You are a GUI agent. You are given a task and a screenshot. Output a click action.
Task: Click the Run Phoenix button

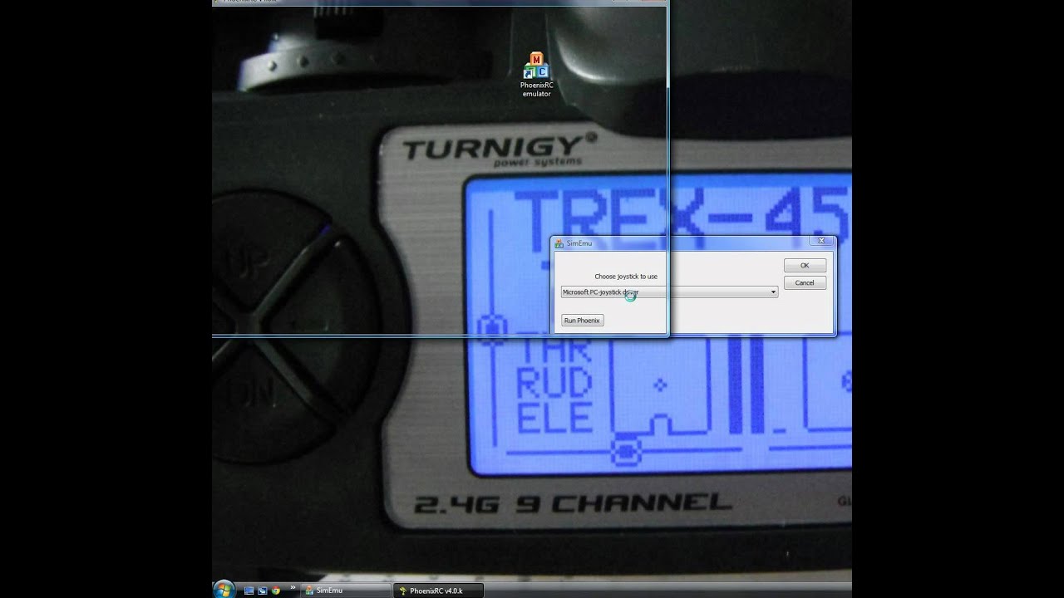pyautogui.click(x=582, y=321)
